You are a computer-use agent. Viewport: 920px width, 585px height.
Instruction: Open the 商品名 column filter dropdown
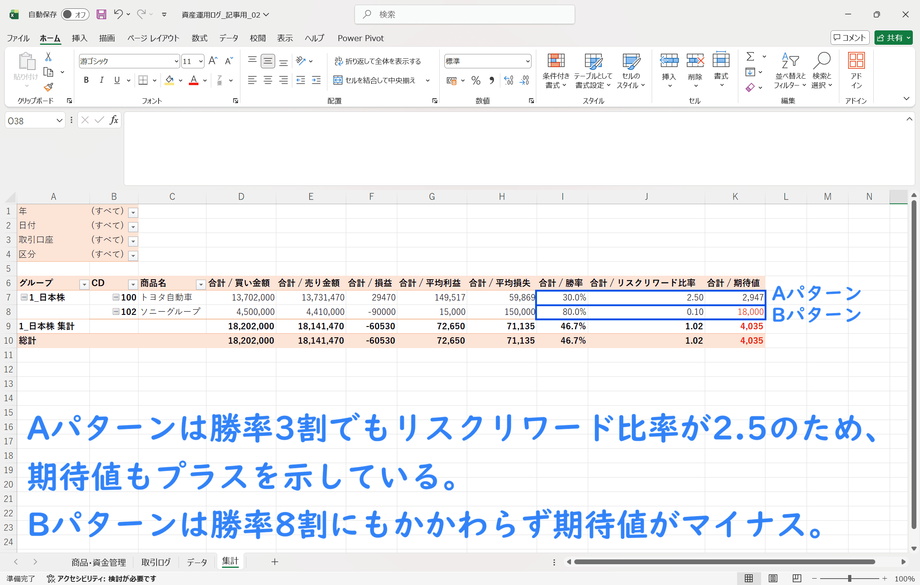tap(201, 285)
